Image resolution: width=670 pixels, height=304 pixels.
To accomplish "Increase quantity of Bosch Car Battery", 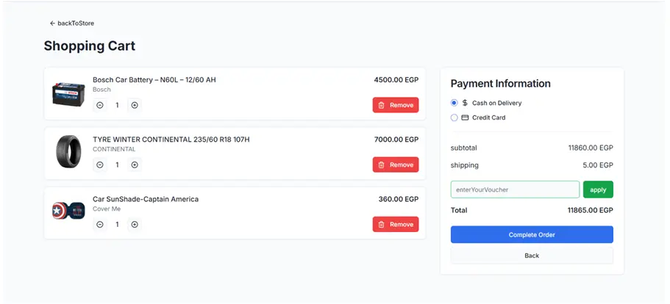I will [x=135, y=105].
